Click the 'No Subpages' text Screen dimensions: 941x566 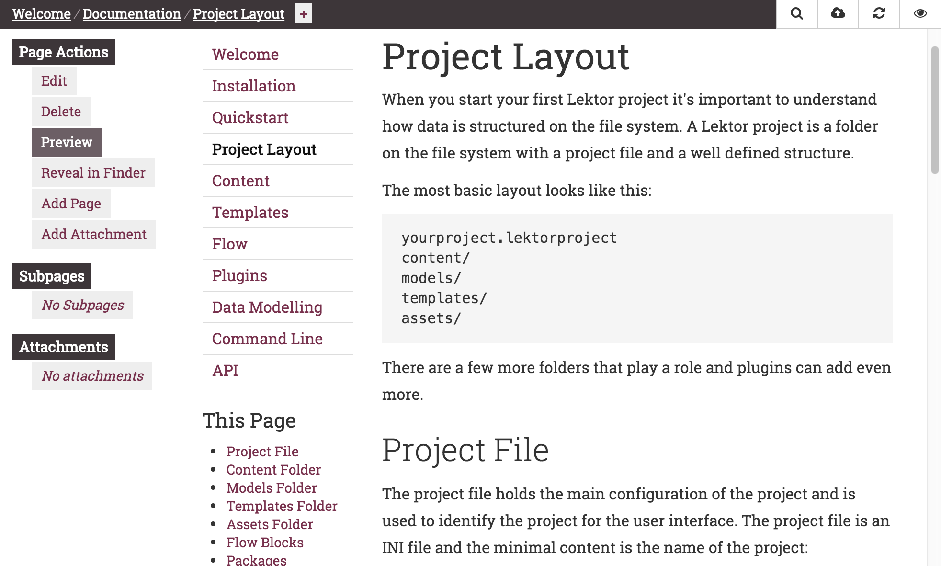tap(83, 305)
